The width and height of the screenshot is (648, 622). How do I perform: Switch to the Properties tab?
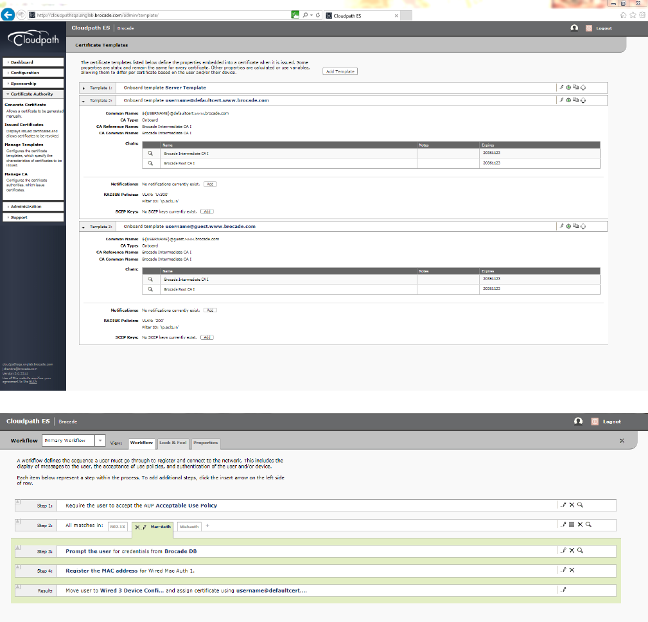point(206,443)
